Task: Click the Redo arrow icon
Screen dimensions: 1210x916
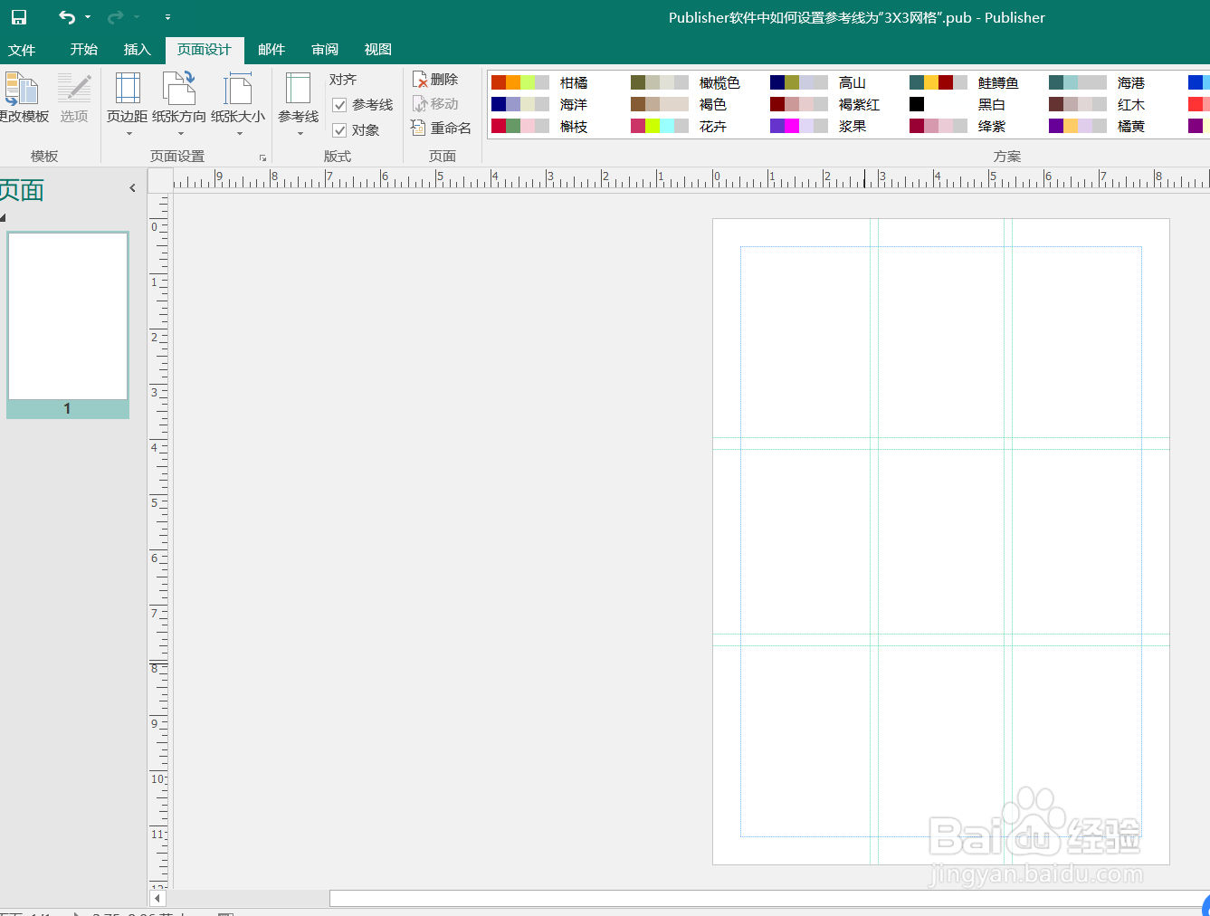Action: (x=116, y=17)
